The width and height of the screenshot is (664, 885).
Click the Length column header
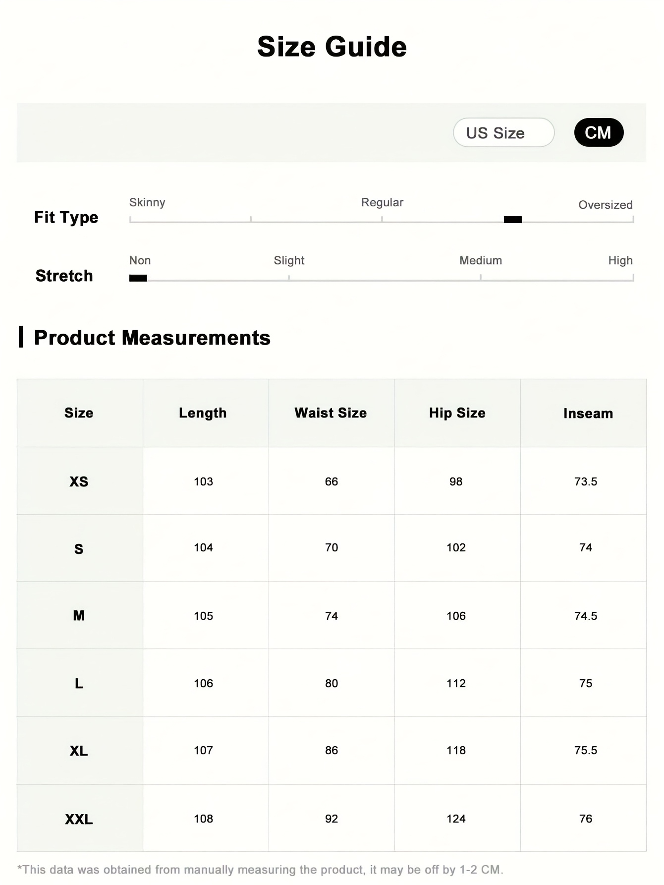(203, 413)
